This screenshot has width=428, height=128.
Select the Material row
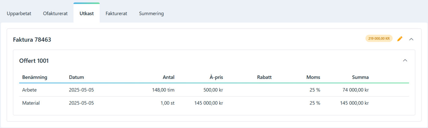(x=214, y=103)
